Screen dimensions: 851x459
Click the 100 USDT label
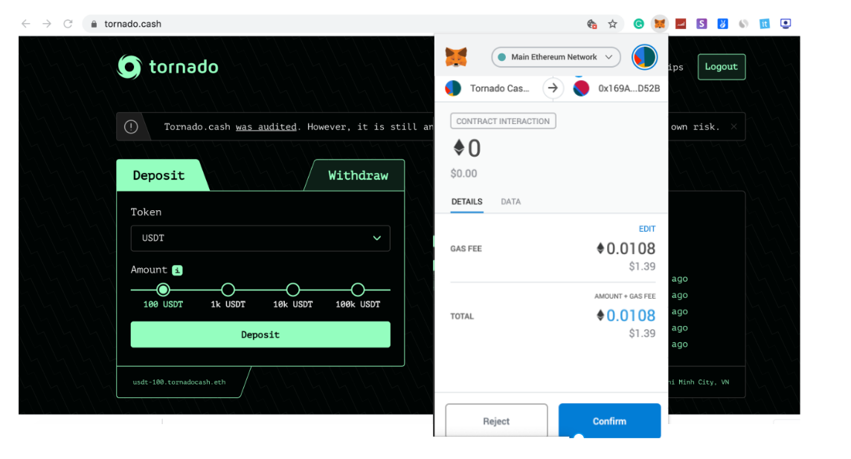pos(164,305)
